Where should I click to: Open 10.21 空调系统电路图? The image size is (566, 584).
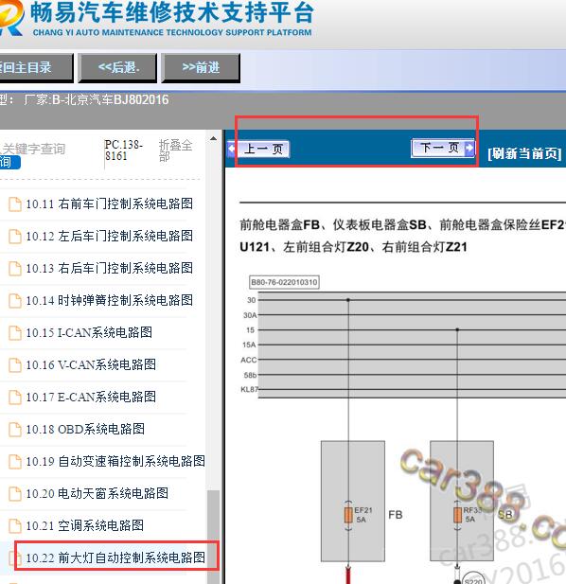(x=84, y=525)
